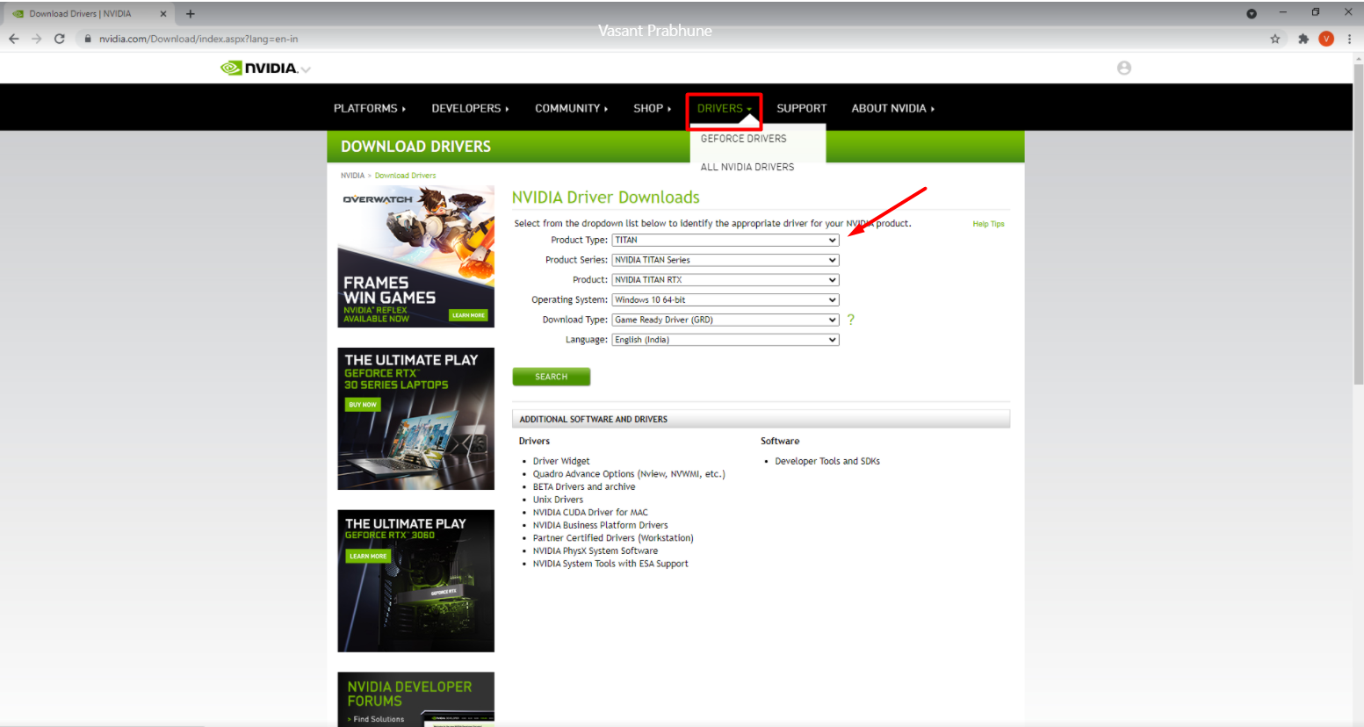Open Chrome profile avatar V

pos(1326,39)
